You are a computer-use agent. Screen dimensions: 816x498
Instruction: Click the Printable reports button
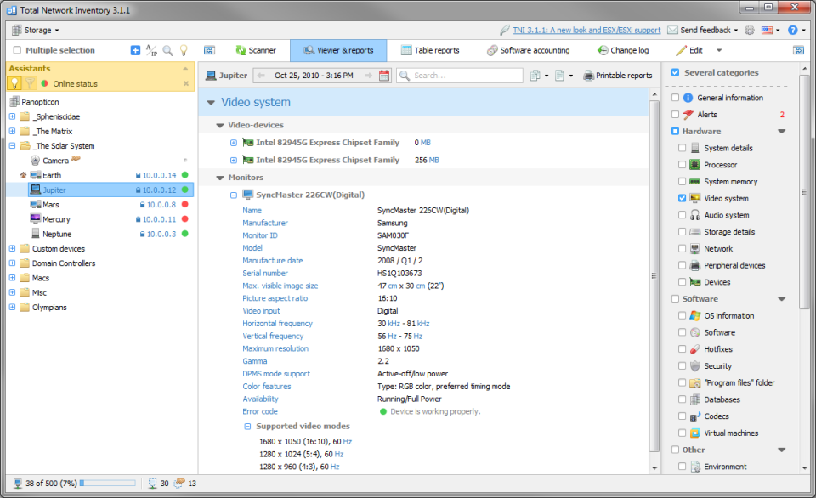click(x=618, y=76)
